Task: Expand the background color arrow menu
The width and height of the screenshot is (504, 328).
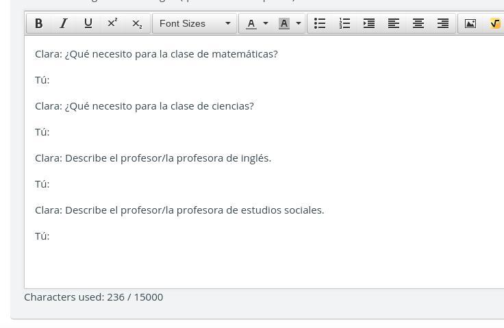Action: click(299, 23)
